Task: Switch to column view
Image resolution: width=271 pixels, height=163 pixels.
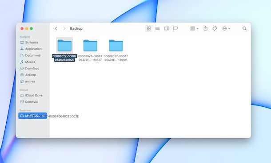Action: click(167, 28)
